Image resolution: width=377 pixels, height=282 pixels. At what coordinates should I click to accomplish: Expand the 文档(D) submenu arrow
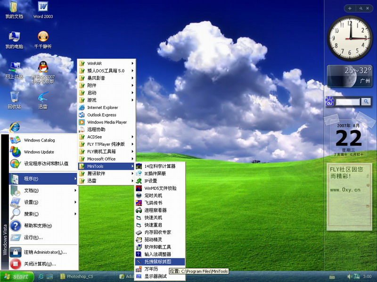coord(75,190)
